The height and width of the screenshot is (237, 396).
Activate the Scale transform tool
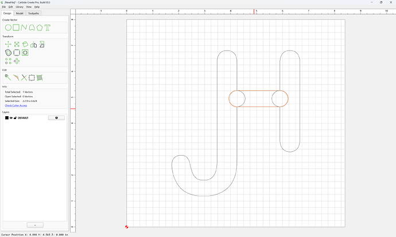pos(17,44)
